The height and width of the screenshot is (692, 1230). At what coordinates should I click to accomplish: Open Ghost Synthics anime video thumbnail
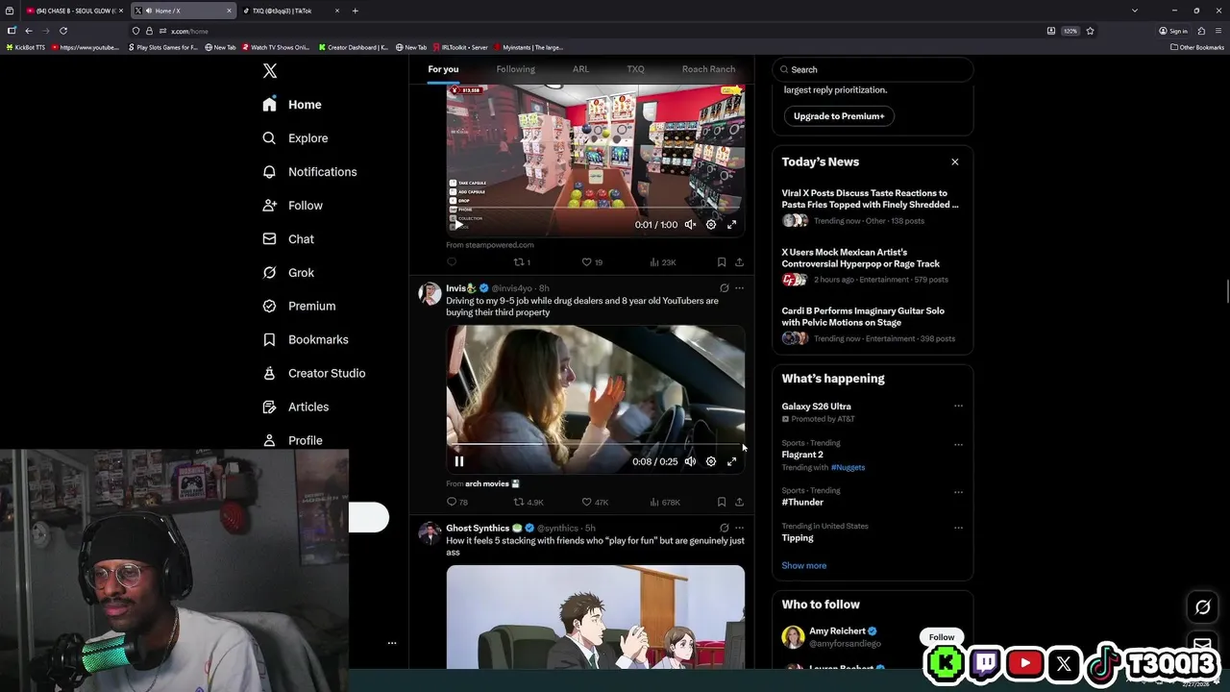(595, 616)
